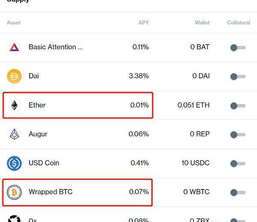Click the Wallet column header

point(202,22)
